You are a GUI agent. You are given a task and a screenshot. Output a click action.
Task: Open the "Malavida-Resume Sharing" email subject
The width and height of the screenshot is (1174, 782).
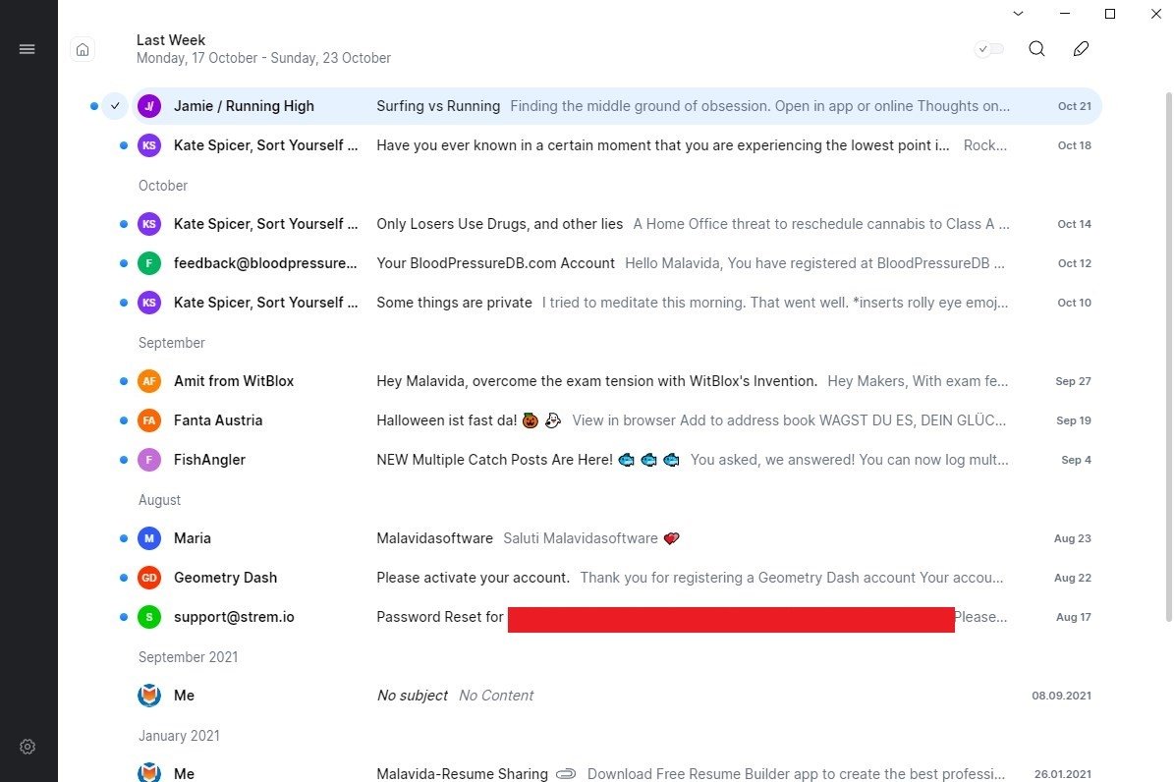[x=462, y=774]
